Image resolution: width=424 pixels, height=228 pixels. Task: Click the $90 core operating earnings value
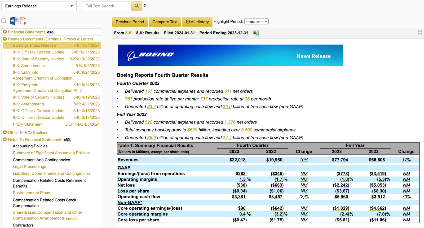[x=242, y=208]
